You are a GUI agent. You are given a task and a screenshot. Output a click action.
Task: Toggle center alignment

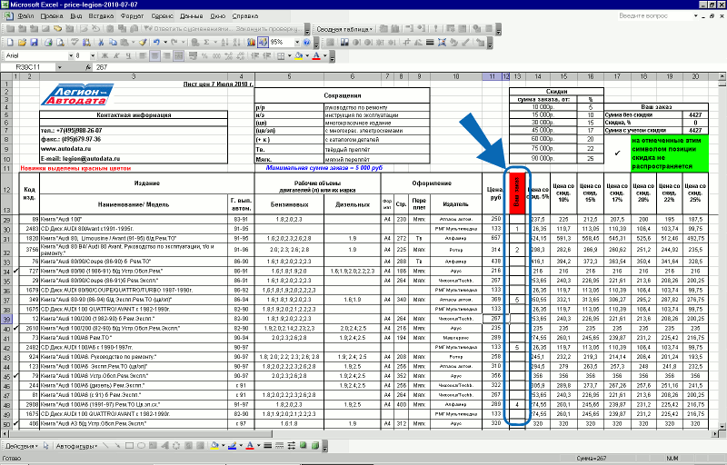(x=154, y=55)
